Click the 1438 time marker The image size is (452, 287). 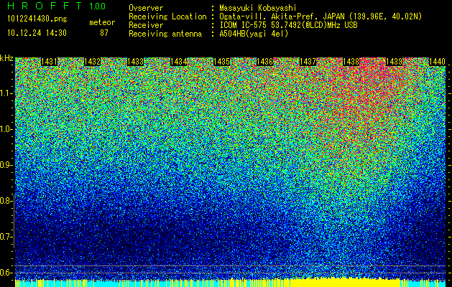(x=351, y=62)
